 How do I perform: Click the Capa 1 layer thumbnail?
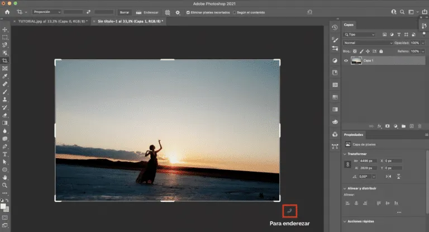(x=356, y=60)
